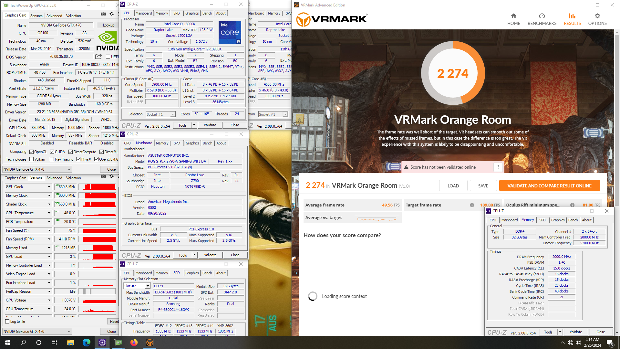
Task: Open Fan Speed (RPM) sensor dropdown
Action: click(x=49, y=239)
